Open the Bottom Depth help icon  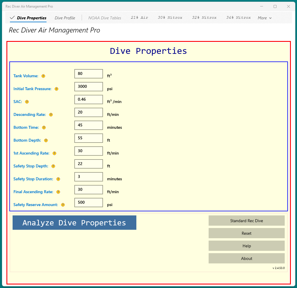pos(46,140)
